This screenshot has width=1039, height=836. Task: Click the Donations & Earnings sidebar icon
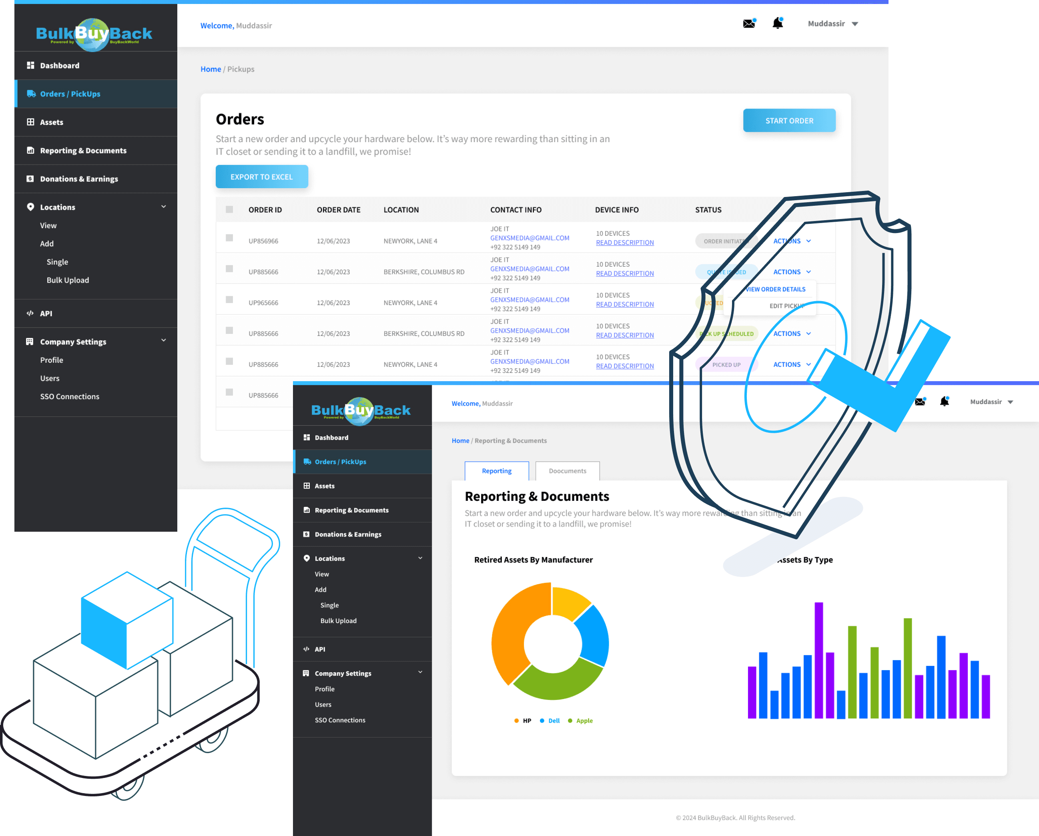pos(29,178)
